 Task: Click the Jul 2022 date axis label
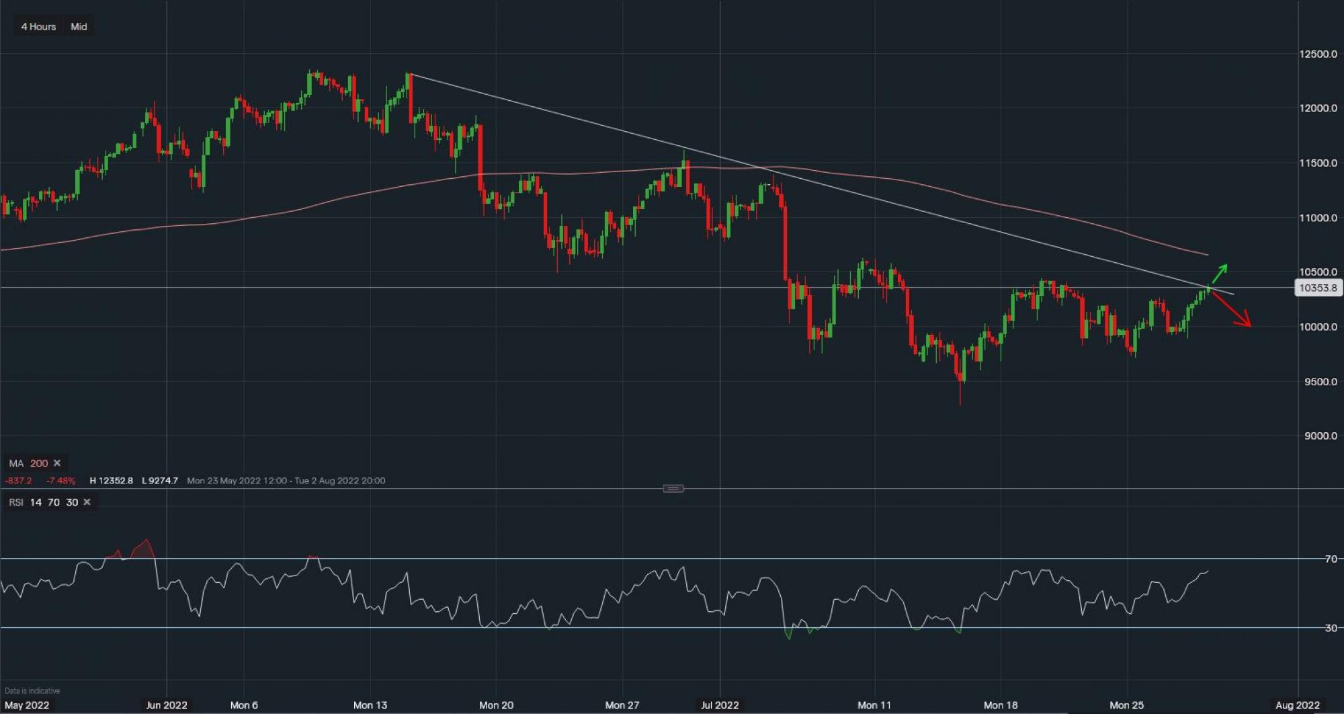coord(720,705)
